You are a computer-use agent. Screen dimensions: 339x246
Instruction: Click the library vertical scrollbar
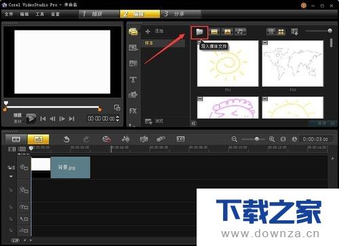pos(331,43)
